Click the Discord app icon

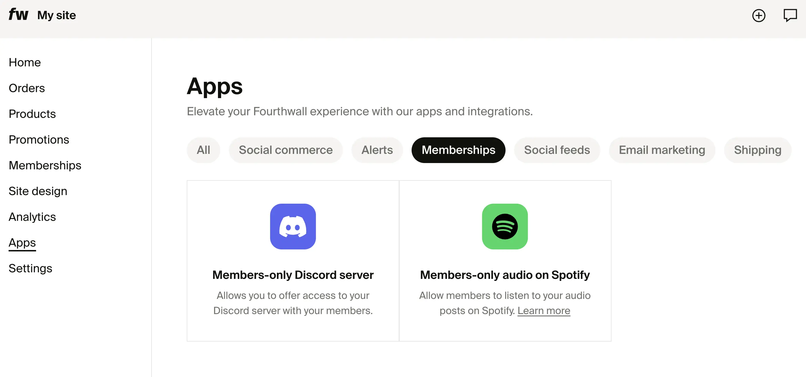pos(293,227)
